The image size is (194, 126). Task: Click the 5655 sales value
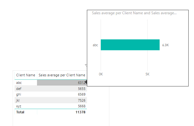click(x=82, y=89)
